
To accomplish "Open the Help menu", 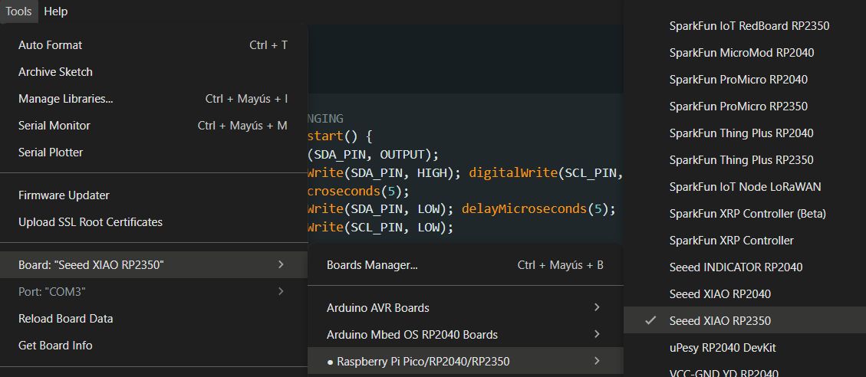I will coord(56,11).
